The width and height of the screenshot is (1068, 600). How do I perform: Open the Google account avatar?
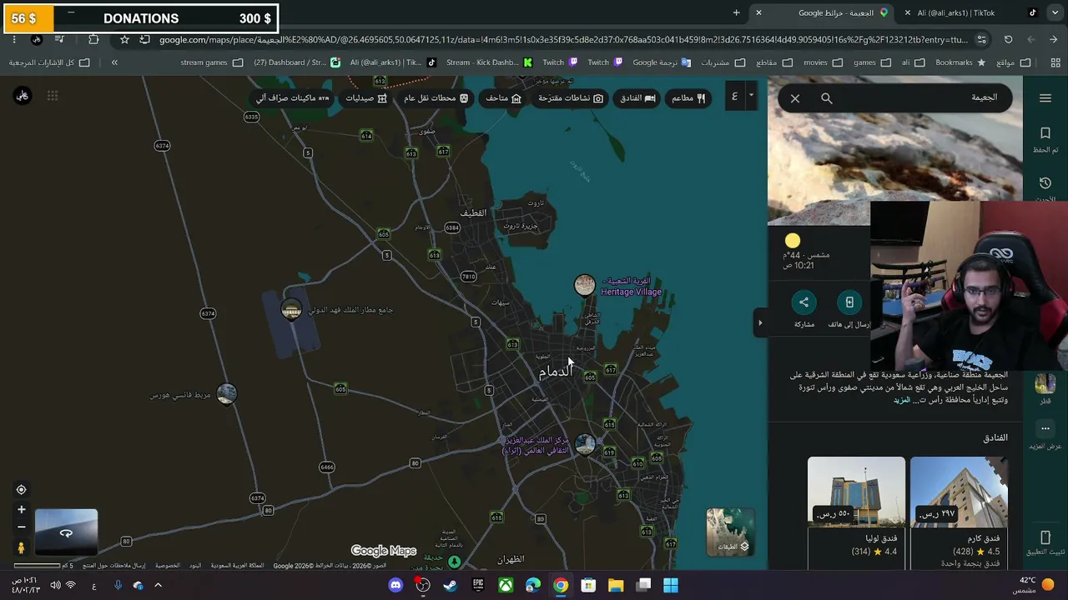click(x=23, y=97)
